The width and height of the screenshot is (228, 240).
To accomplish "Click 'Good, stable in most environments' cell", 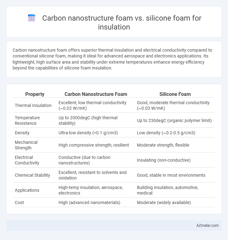I will pos(175,175).
